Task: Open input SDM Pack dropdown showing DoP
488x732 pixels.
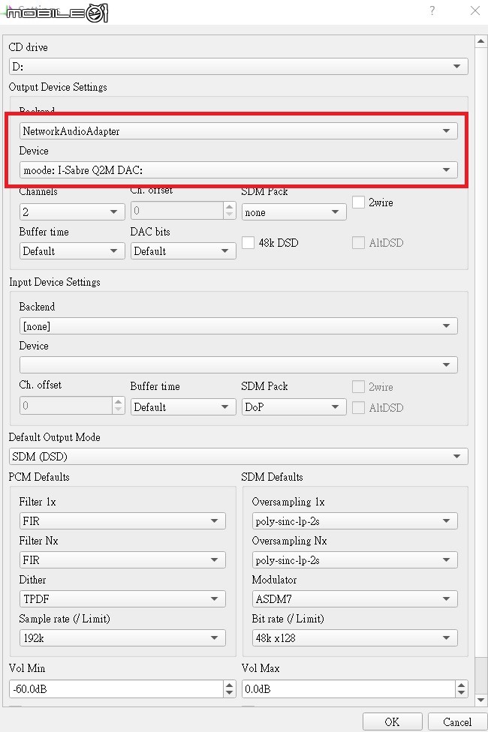Action: [x=294, y=406]
